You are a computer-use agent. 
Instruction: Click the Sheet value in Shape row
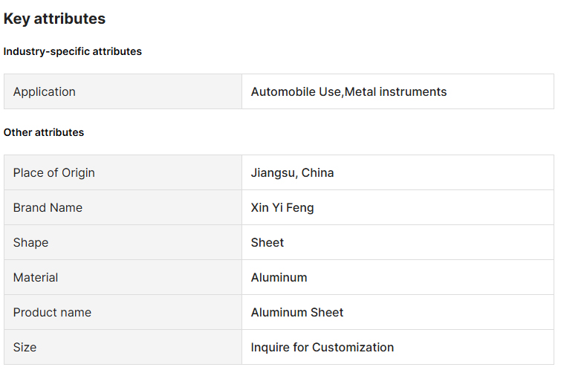click(267, 243)
